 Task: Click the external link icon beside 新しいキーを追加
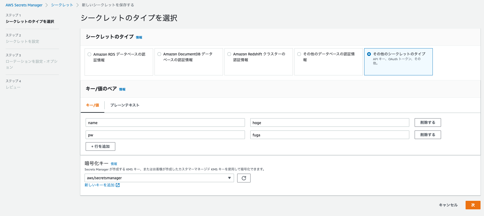pyautogui.click(x=118, y=185)
